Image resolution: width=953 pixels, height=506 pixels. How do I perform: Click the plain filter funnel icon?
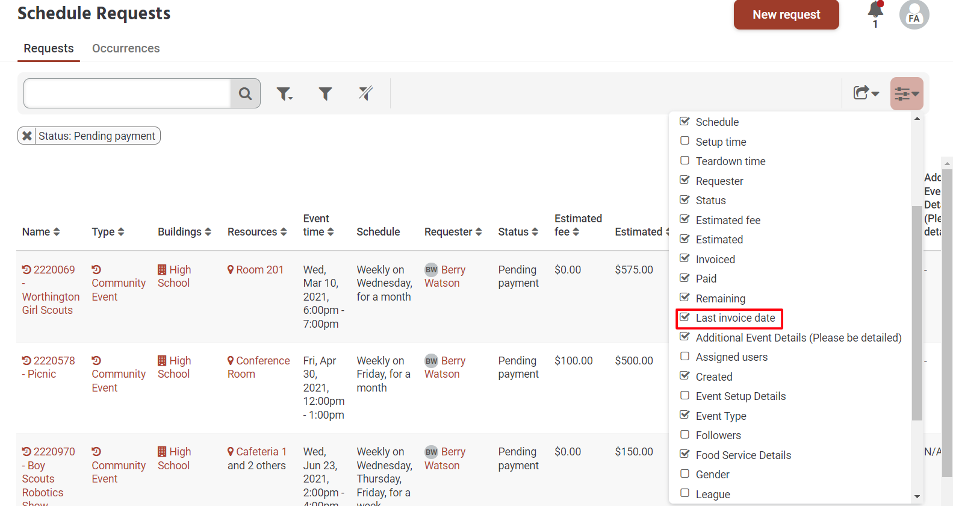pos(325,93)
